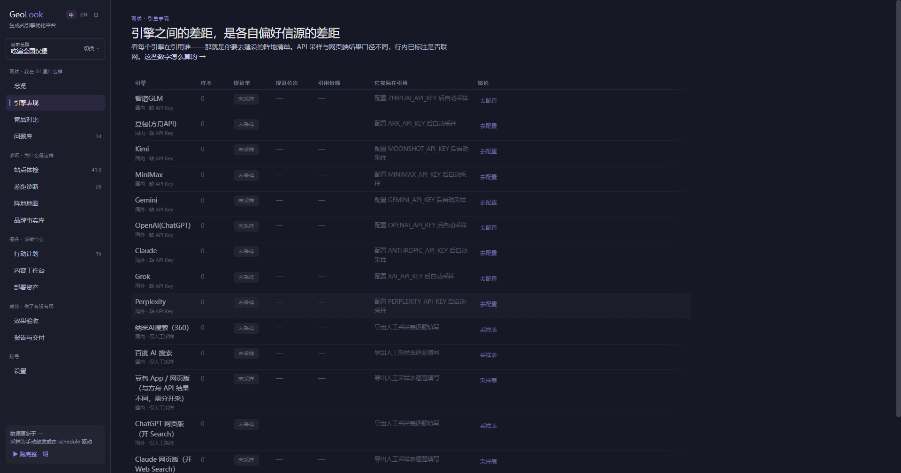Viewport: 901px width, 473px height.
Task: Open 报告与交付 sidebar entry
Action: [x=55, y=338]
